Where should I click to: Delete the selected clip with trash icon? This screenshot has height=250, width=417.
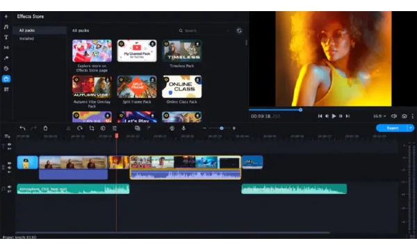coord(45,128)
